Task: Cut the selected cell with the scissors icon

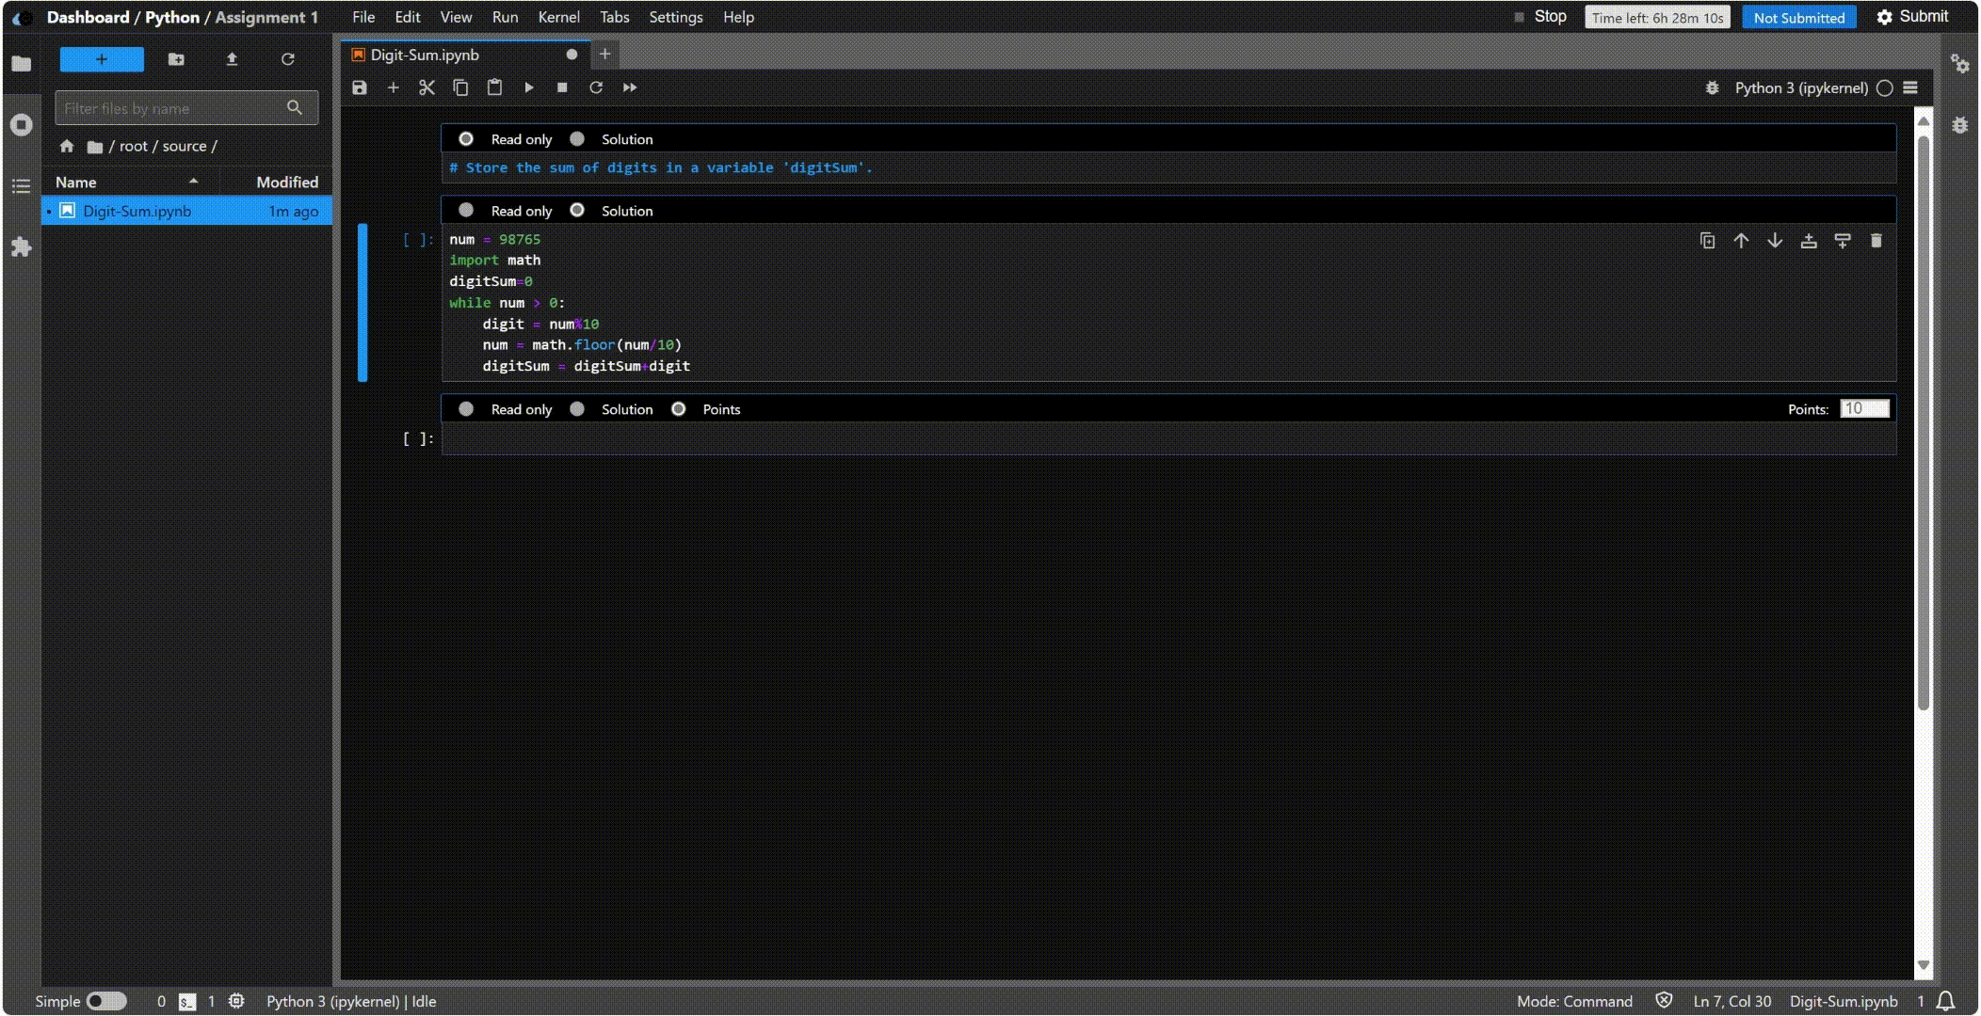Action: (x=427, y=87)
